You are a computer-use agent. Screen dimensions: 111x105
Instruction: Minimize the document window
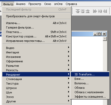tap(95, 34)
